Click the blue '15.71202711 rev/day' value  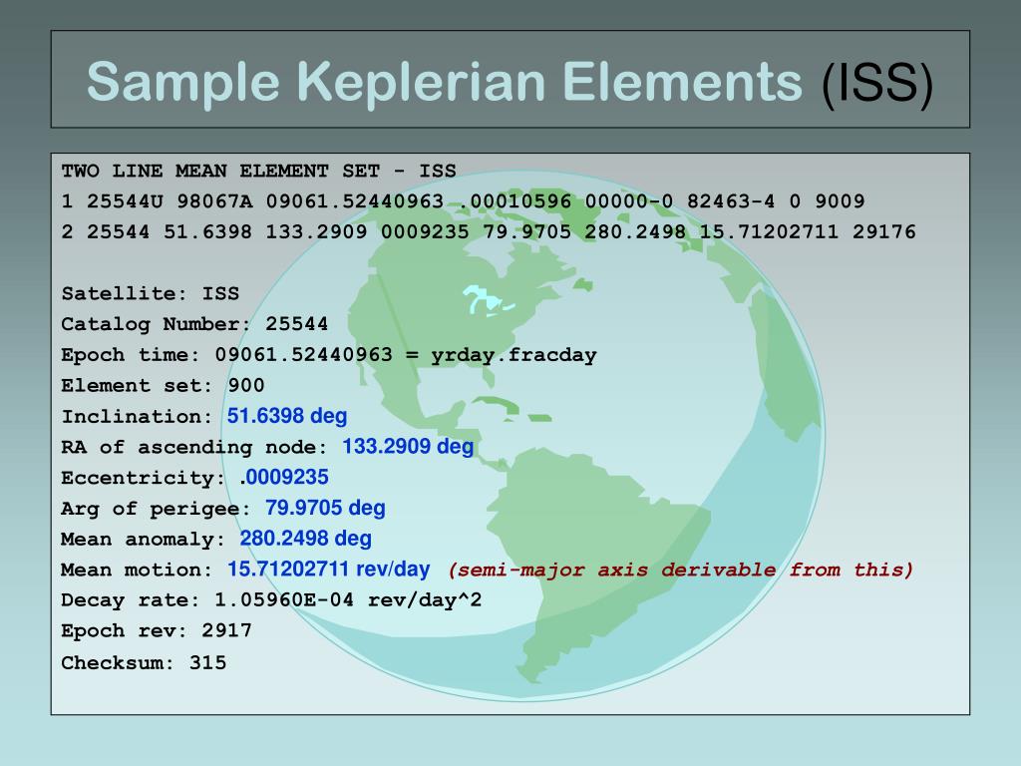click(329, 569)
